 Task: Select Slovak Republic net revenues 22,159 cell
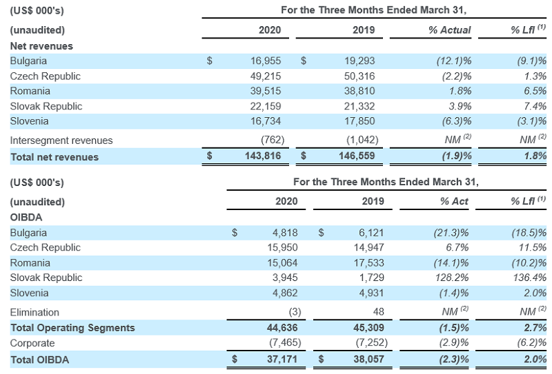coord(266,106)
